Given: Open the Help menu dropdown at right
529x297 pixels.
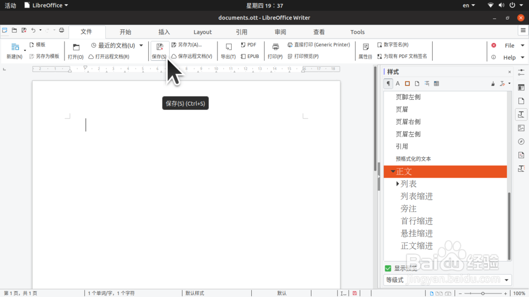Looking at the screenshot, I should click(522, 58).
